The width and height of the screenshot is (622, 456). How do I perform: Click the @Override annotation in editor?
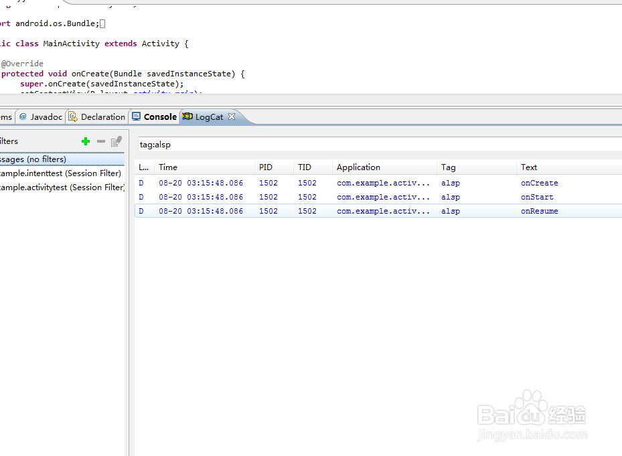pyautogui.click(x=22, y=64)
